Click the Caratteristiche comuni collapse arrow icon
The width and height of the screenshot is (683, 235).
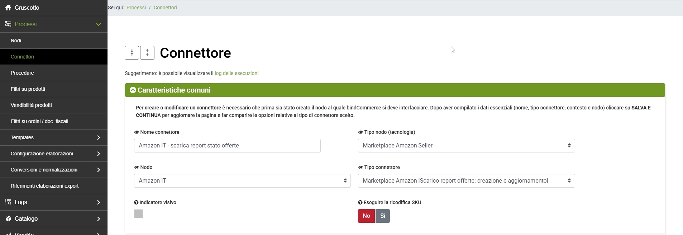[x=133, y=90]
